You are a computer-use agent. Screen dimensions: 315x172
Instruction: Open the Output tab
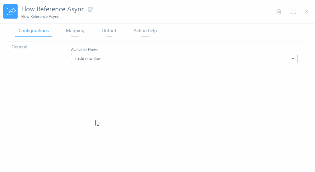(x=109, y=31)
